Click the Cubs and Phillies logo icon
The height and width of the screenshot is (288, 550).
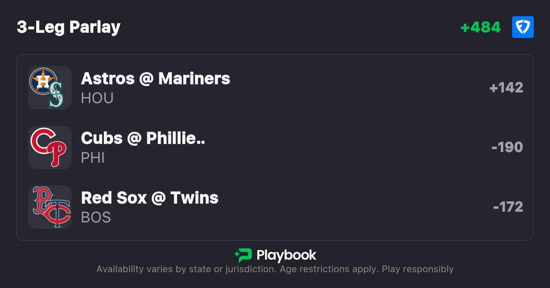point(49,147)
